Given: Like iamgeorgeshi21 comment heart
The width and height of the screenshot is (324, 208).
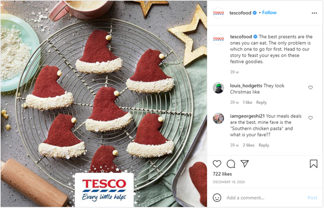Looking at the screenshot, I should tap(311, 118).
